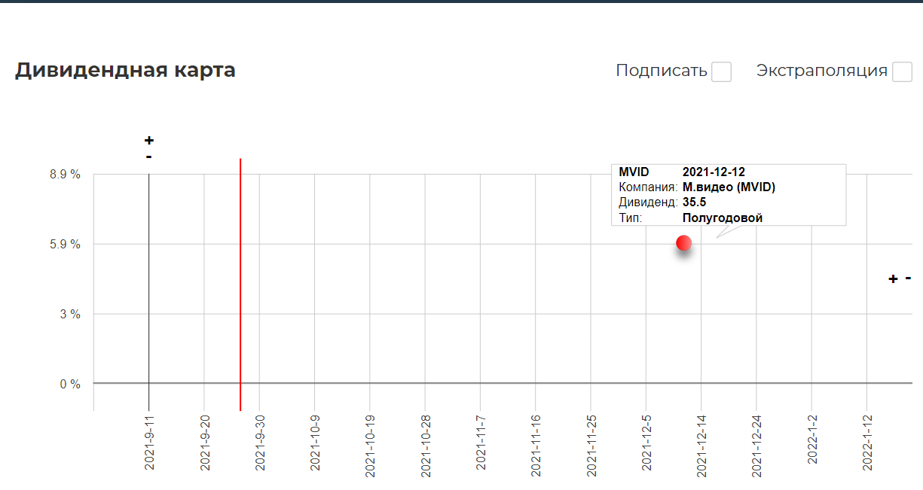Click the red vertical date line
This screenshot has width=923, height=490.
coord(240,285)
